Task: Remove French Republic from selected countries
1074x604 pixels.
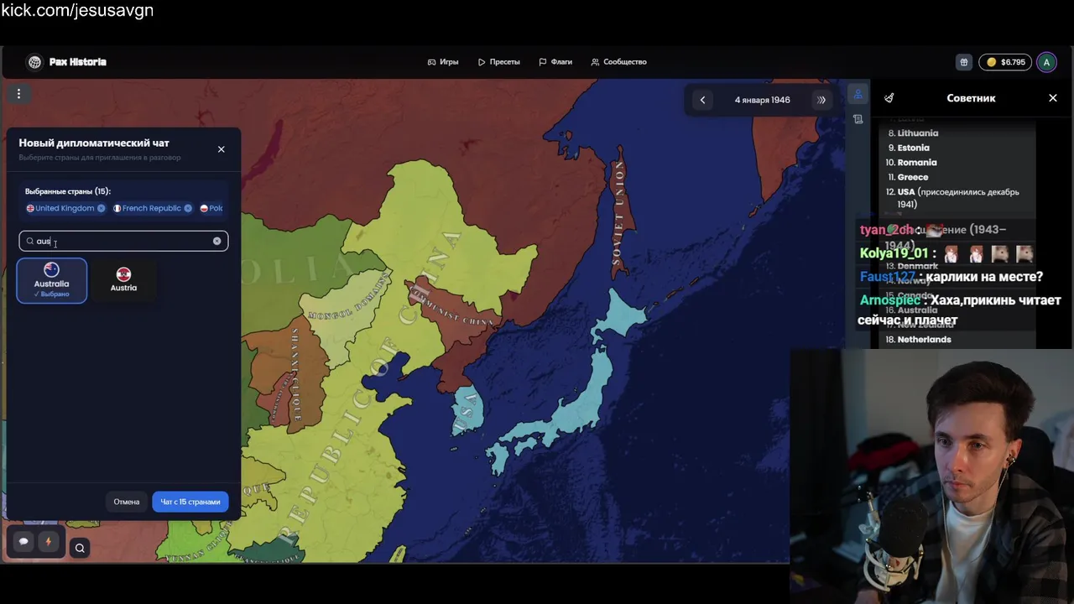Action: click(188, 208)
